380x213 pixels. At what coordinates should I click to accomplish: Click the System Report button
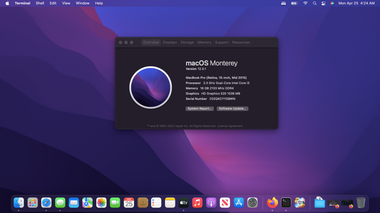(x=200, y=109)
